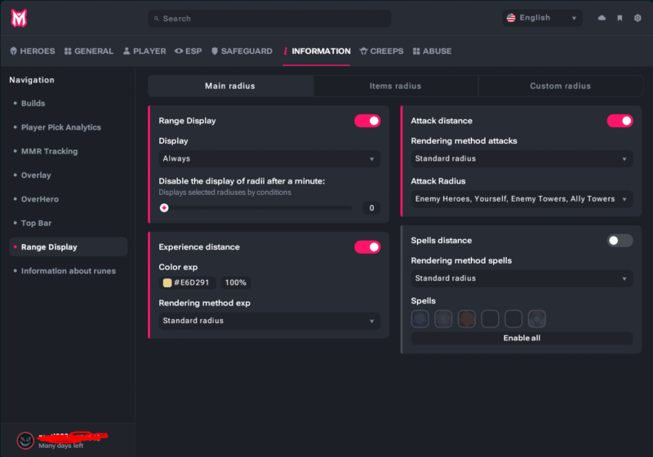Open Builds in navigation
The image size is (653, 457).
click(x=69, y=103)
